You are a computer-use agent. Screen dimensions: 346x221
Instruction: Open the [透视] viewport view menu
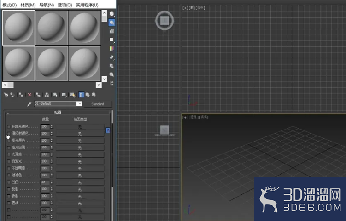click(x=194, y=117)
